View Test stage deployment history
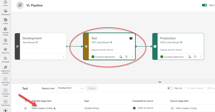The image size is (215, 112). (127, 57)
